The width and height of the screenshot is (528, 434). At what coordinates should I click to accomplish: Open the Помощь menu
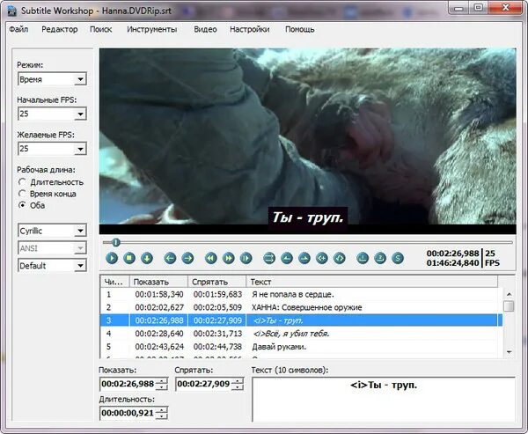point(300,29)
